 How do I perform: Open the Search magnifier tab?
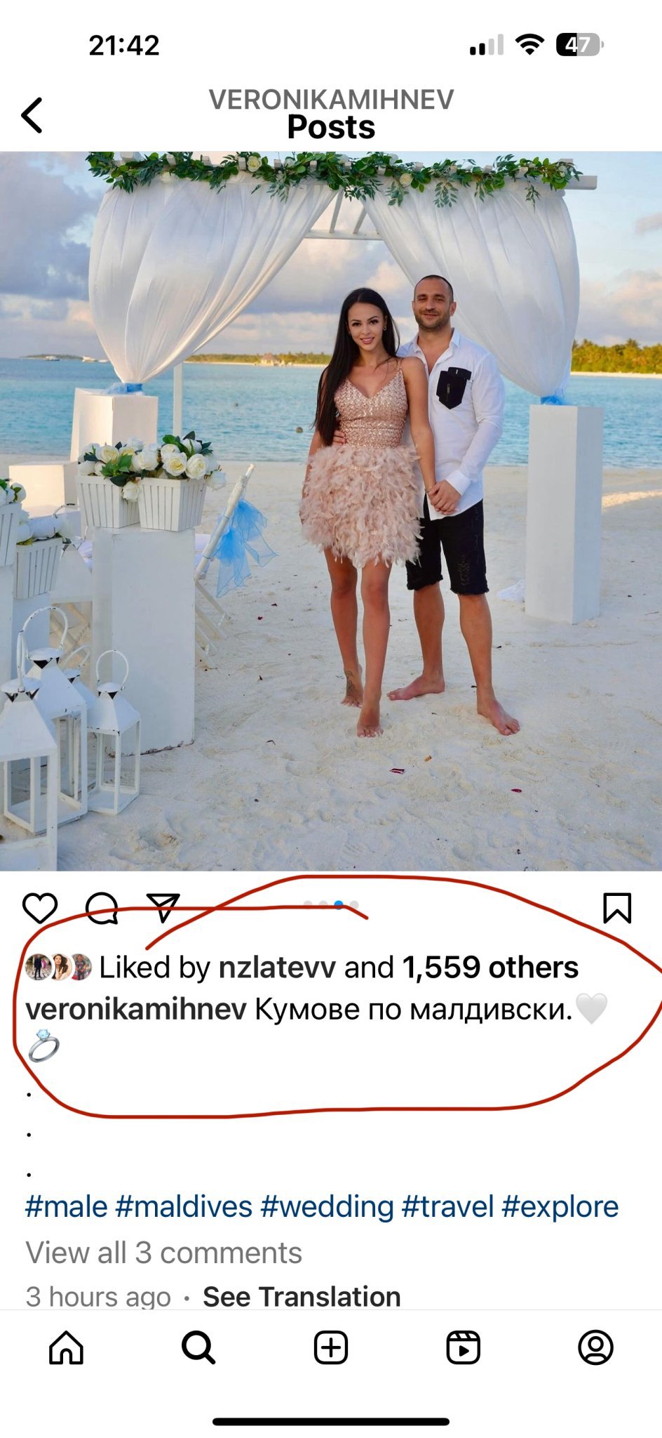tap(198, 1347)
